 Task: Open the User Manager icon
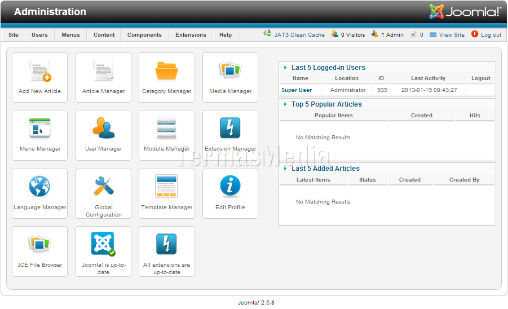103,128
